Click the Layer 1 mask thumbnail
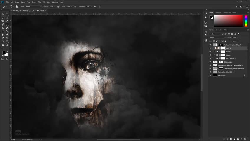Viewport: 250px width, 141px height. coord(223,48)
